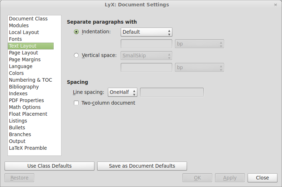The height and width of the screenshot is (187, 282).
Task: Click the Use Class Defaults button
Action: pyautogui.click(x=49, y=166)
